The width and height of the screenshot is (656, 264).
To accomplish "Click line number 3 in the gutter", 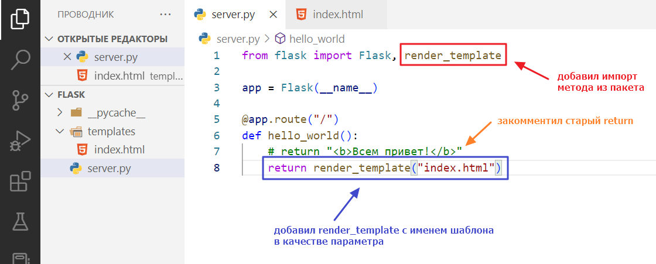I will click(x=216, y=88).
